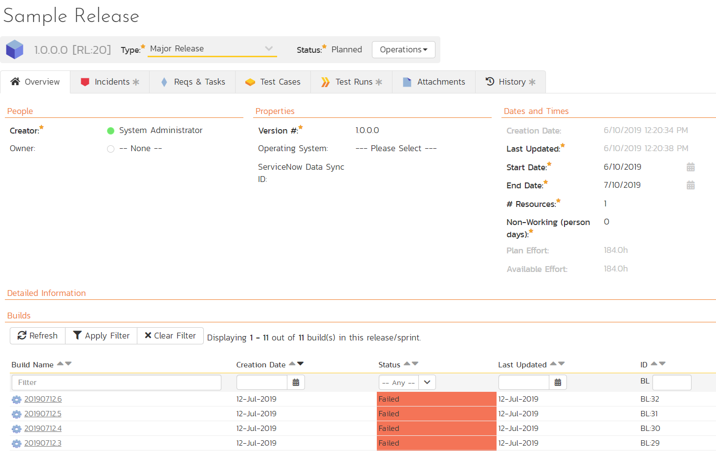Sort Status column descending arrow
The width and height of the screenshot is (716, 451).
pos(415,363)
